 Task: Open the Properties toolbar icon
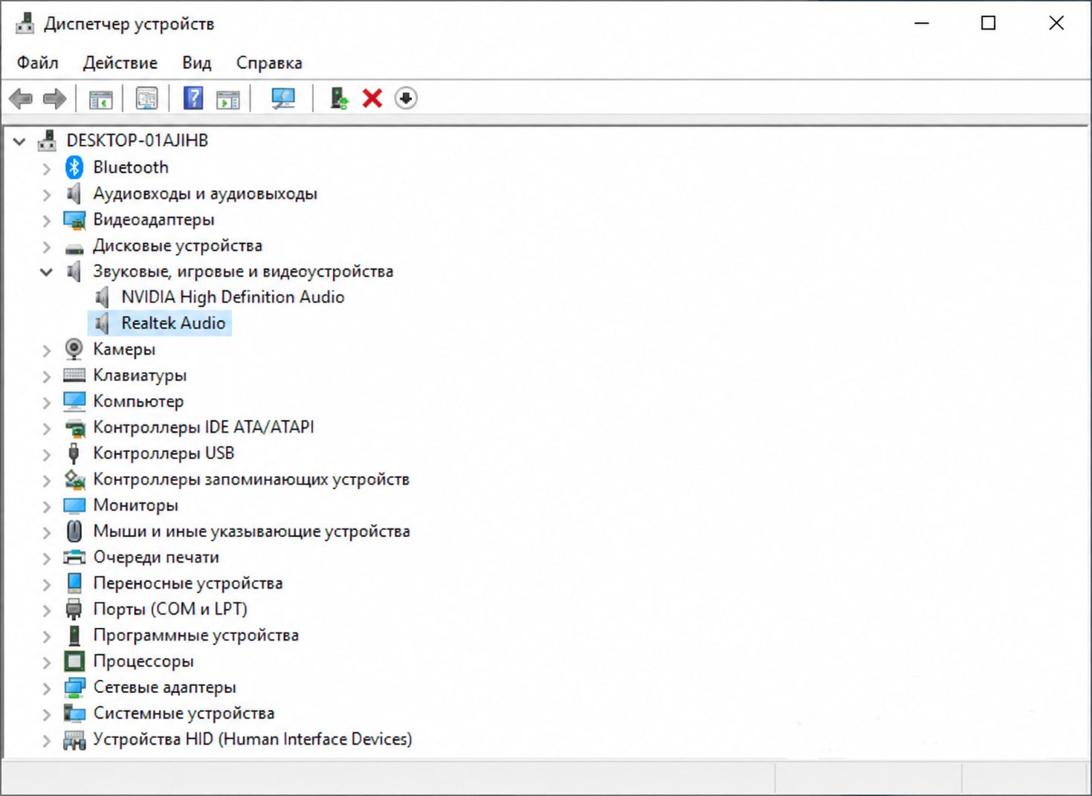tap(146, 98)
